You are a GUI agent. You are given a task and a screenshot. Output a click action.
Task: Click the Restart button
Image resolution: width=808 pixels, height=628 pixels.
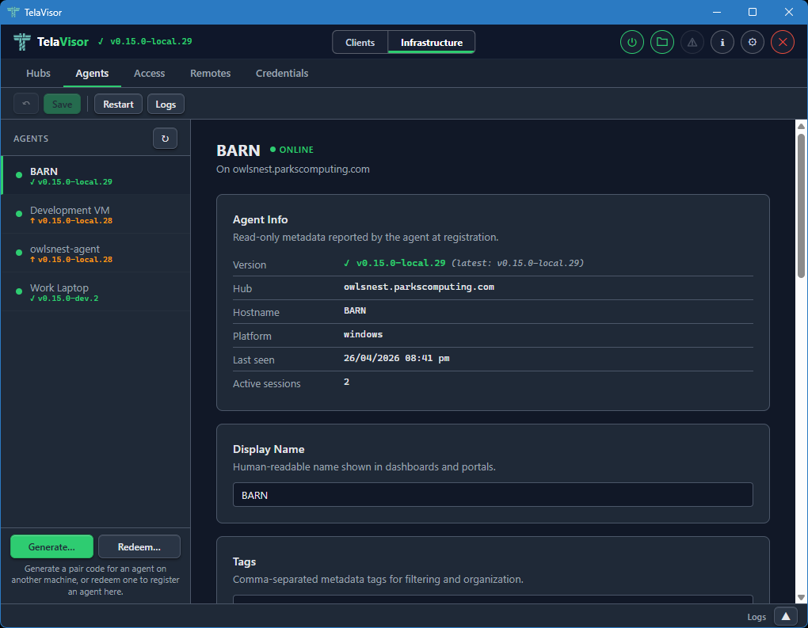pos(118,104)
